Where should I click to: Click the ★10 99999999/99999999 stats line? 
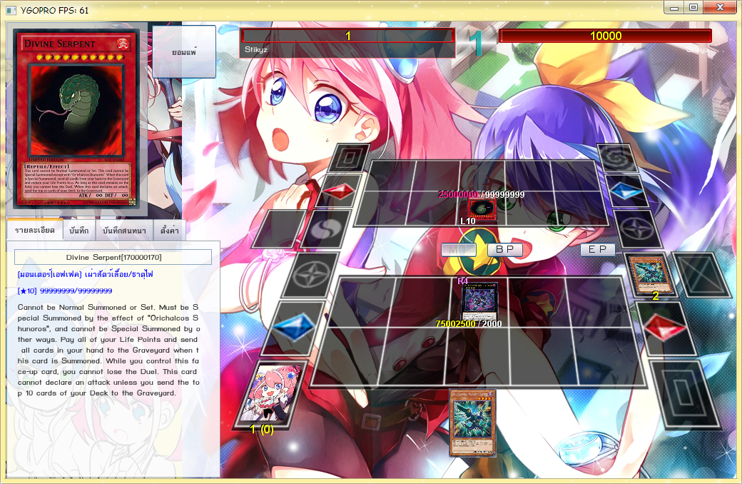click(65, 291)
